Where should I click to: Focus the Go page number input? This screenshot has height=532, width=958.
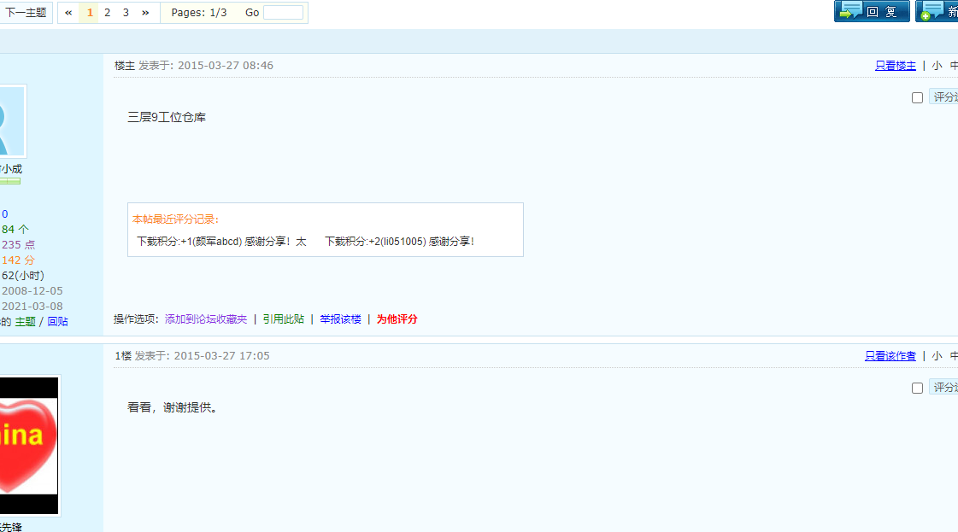point(283,13)
